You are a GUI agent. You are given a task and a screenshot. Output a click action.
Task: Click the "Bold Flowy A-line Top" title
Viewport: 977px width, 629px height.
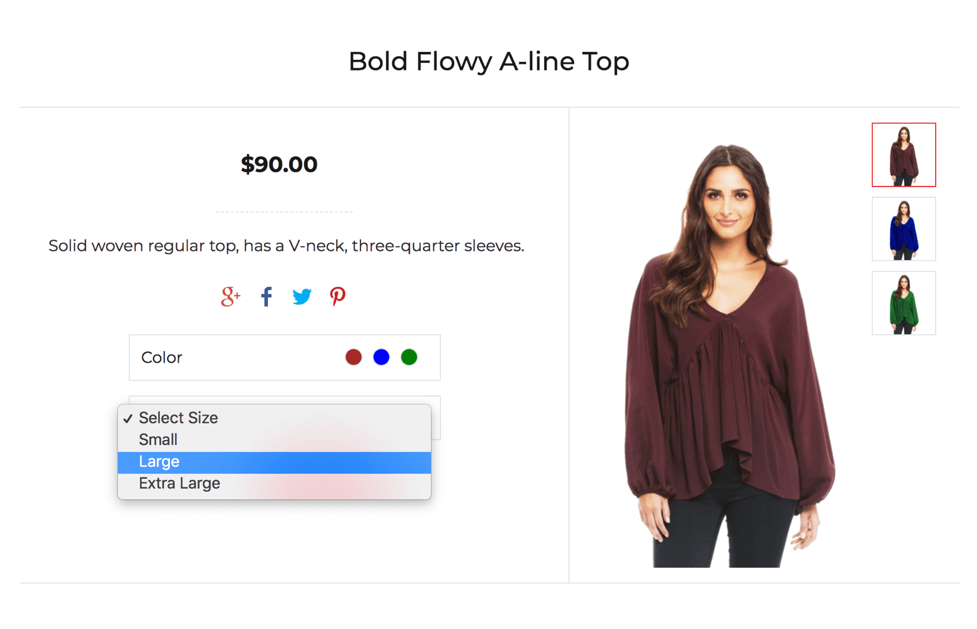pos(488,61)
